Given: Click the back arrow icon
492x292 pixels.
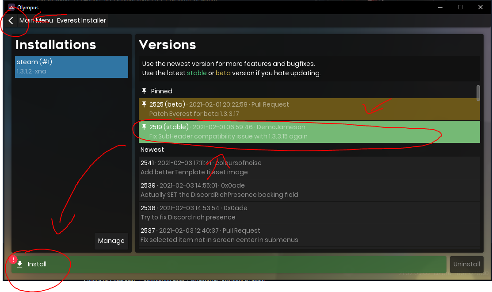Looking at the screenshot, I should click(11, 20).
